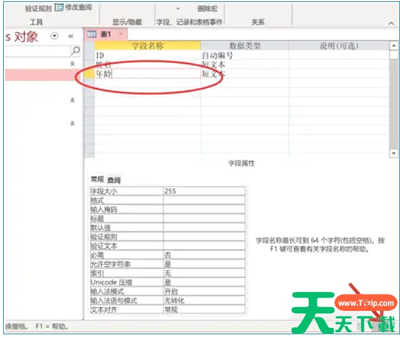This screenshot has height=338, width=400.
Task: Collapse the ribbon with the up chevron
Action: pyautogui.click(x=391, y=23)
